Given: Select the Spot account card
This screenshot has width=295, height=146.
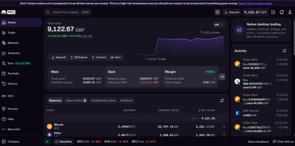Looking at the screenshot, I should coord(133,77).
